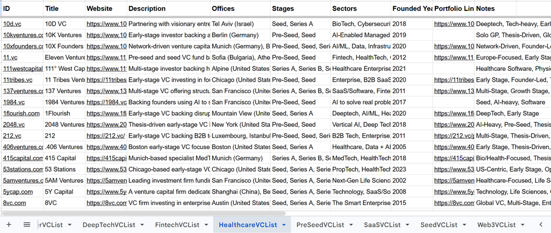Open Web3VCList tab dropdown arrow
The height and width of the screenshot is (233, 551).
click(522, 225)
